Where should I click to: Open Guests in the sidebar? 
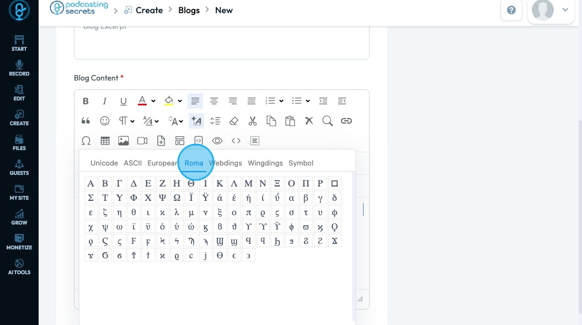[x=19, y=168]
